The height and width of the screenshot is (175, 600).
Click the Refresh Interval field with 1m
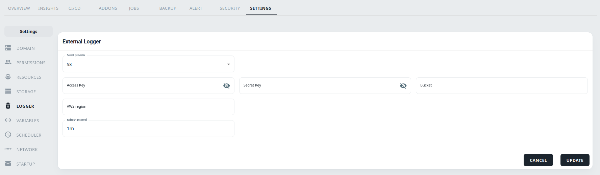148,129
